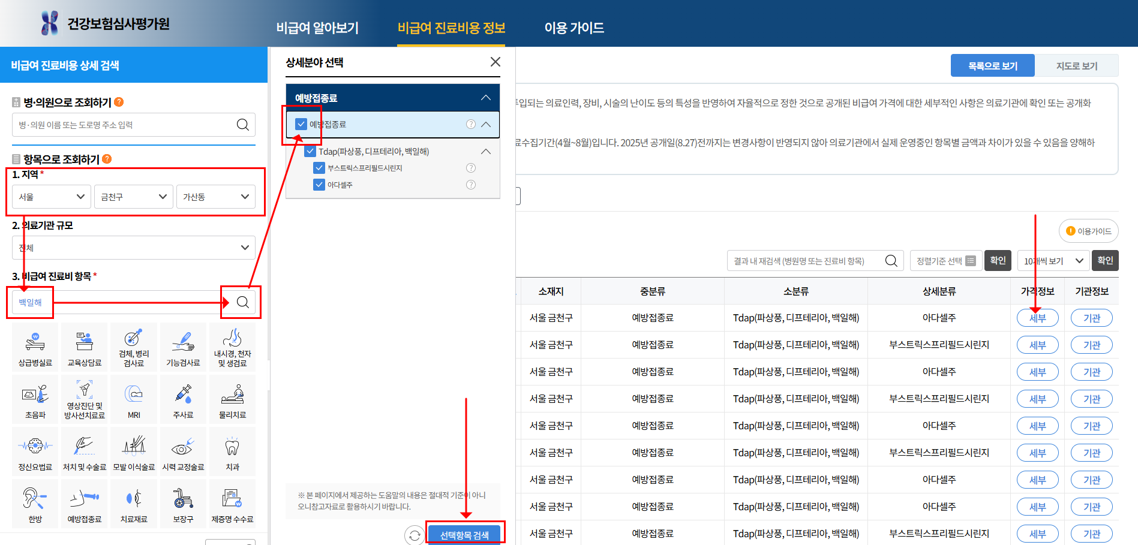Open help icon next to 병·의원으로 조회하기
1138x545 pixels.
coord(119,102)
